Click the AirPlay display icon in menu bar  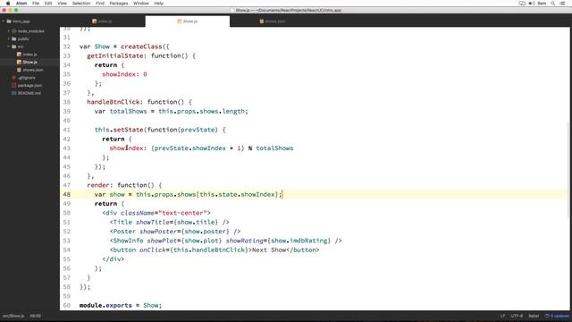point(522,4)
